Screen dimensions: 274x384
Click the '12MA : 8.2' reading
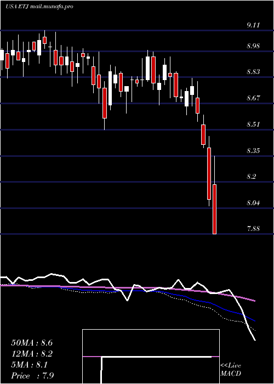pyautogui.click(x=32, y=354)
